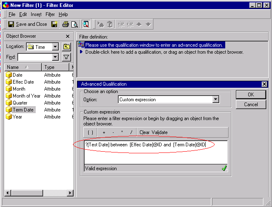The image size is (272, 207).
Task: Open the File menu
Action: (12, 14)
